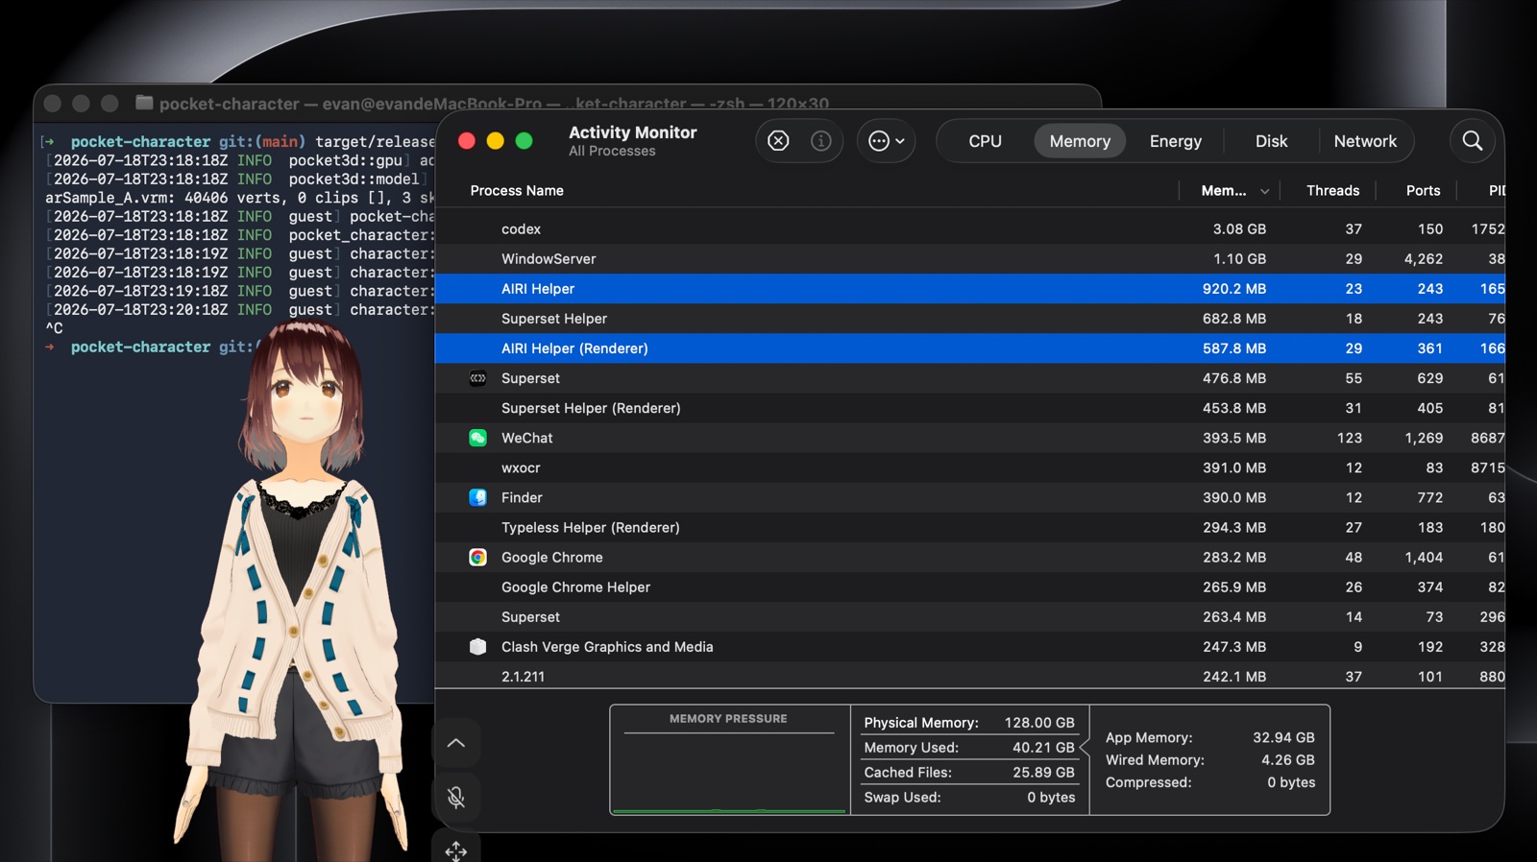1537x862 pixels.
Task: Select the wxocr process row
Action: (x=970, y=467)
